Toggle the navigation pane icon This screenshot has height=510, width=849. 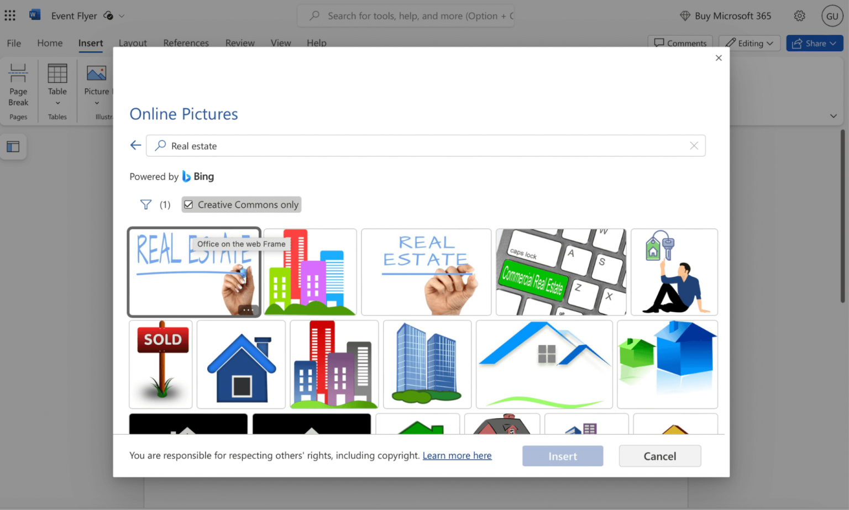pyautogui.click(x=13, y=147)
